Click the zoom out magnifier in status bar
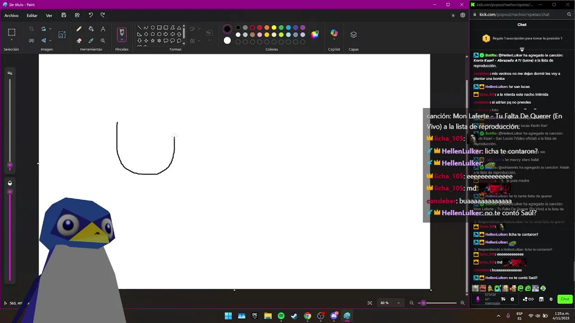This screenshot has height=323, width=575. pos(411,303)
